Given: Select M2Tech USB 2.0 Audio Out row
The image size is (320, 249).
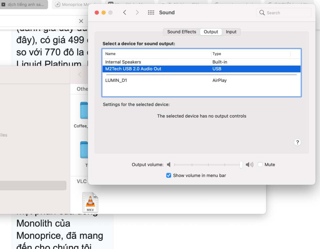Looking at the screenshot, I should (x=201, y=69).
